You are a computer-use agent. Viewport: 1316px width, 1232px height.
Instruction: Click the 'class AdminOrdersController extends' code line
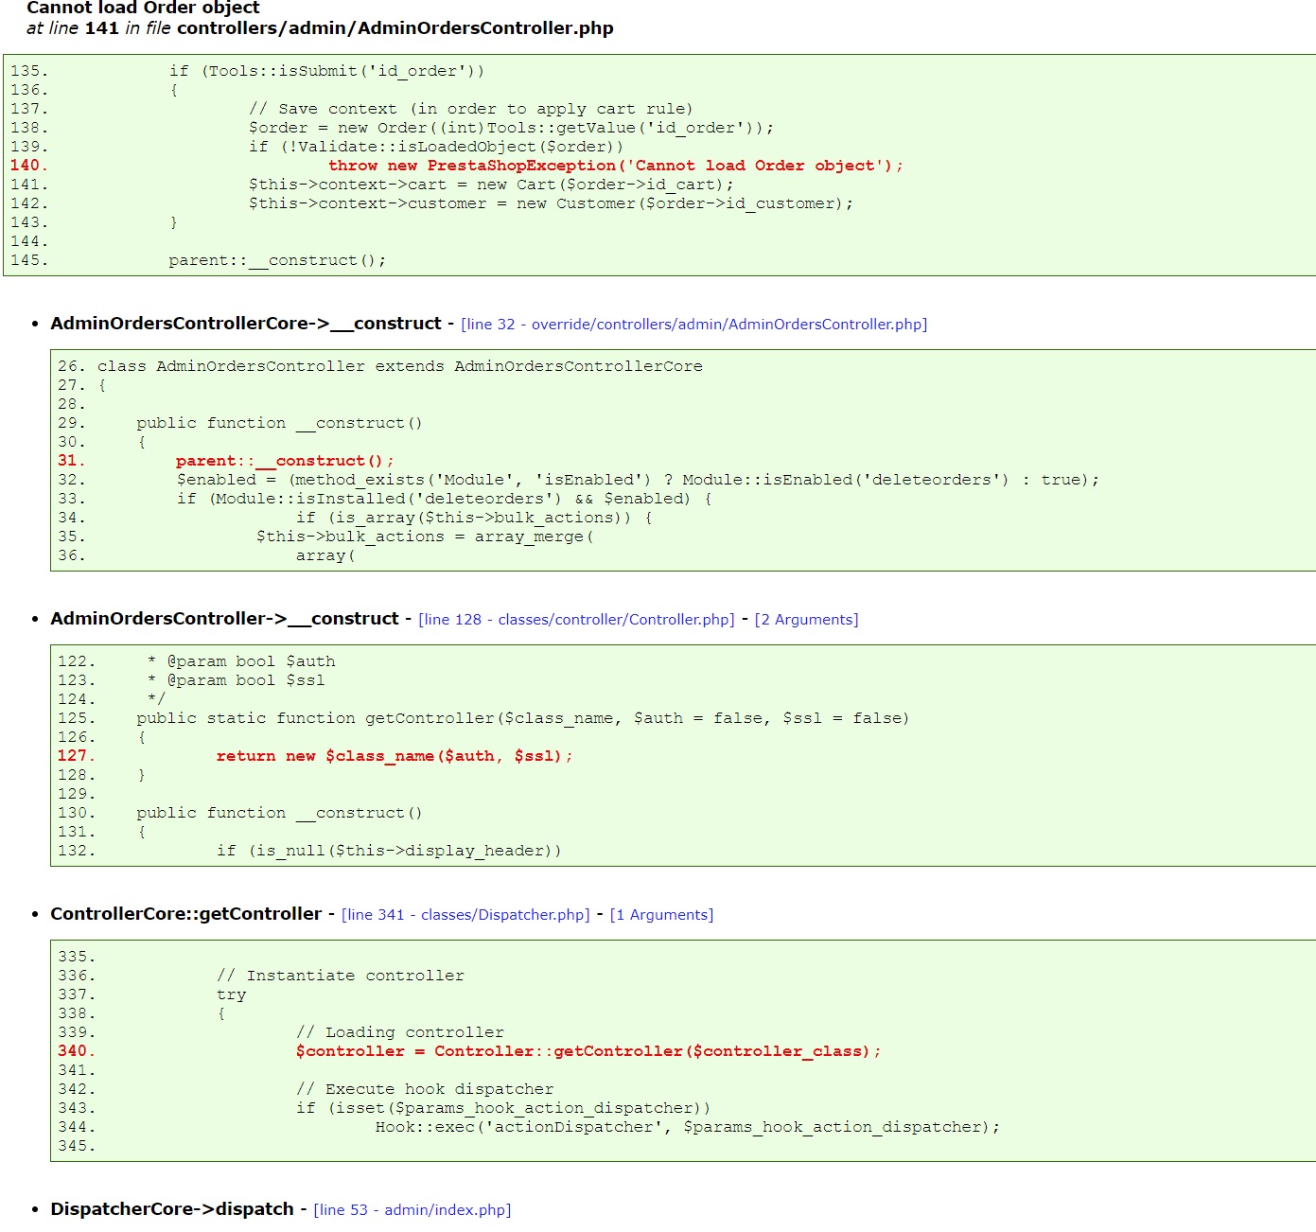click(399, 366)
